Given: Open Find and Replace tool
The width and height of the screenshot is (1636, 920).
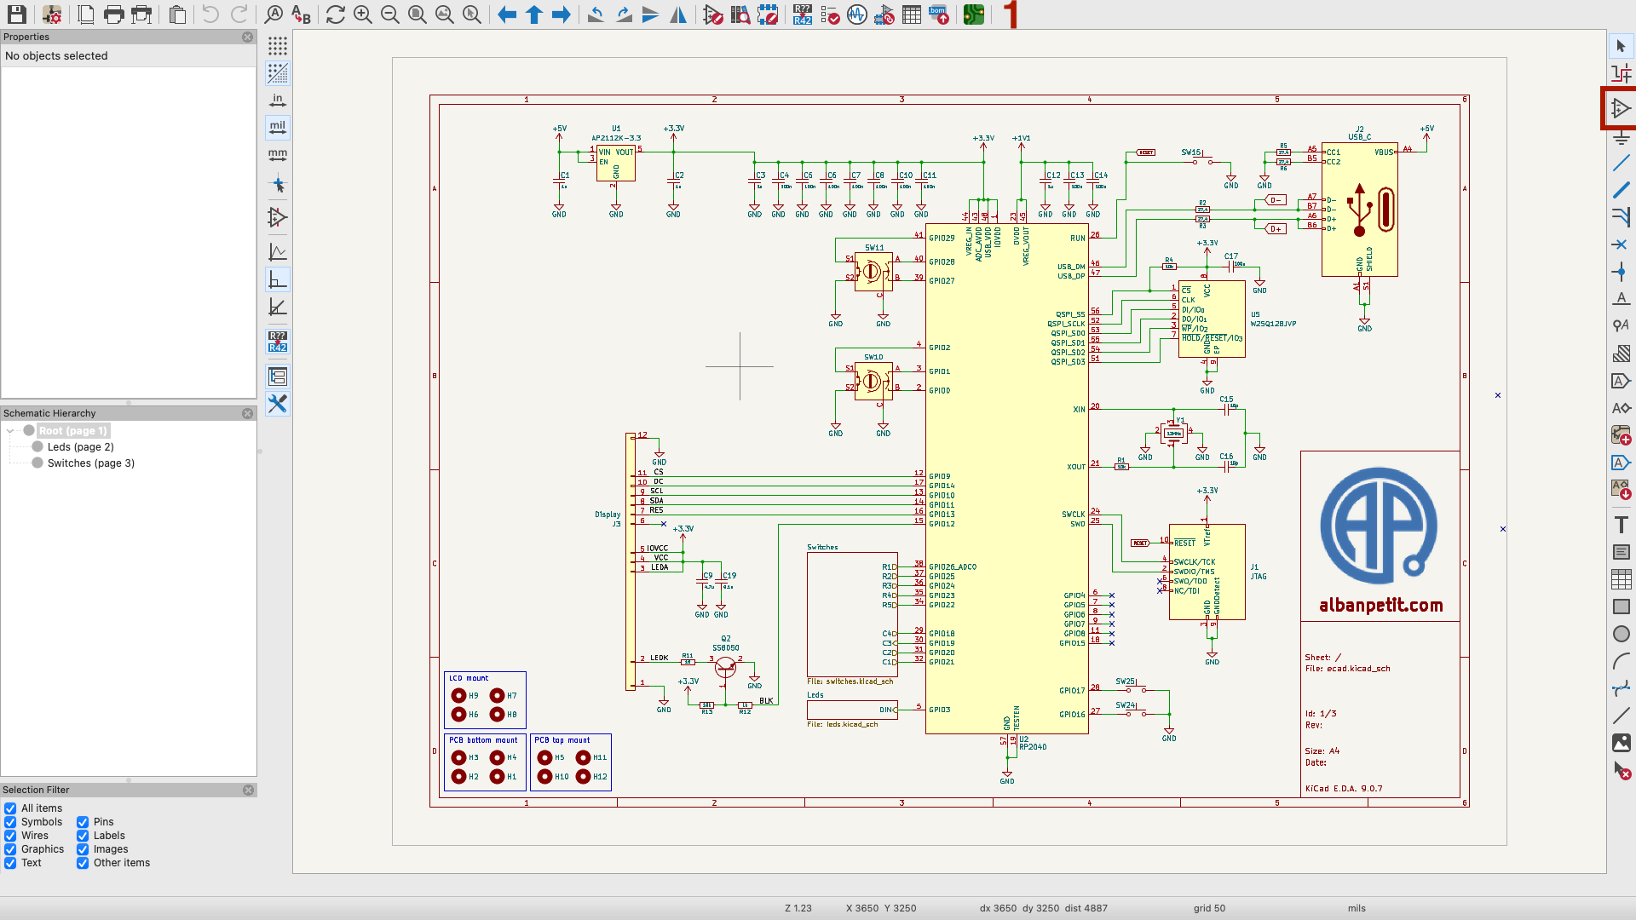Looking at the screenshot, I should tap(301, 14).
